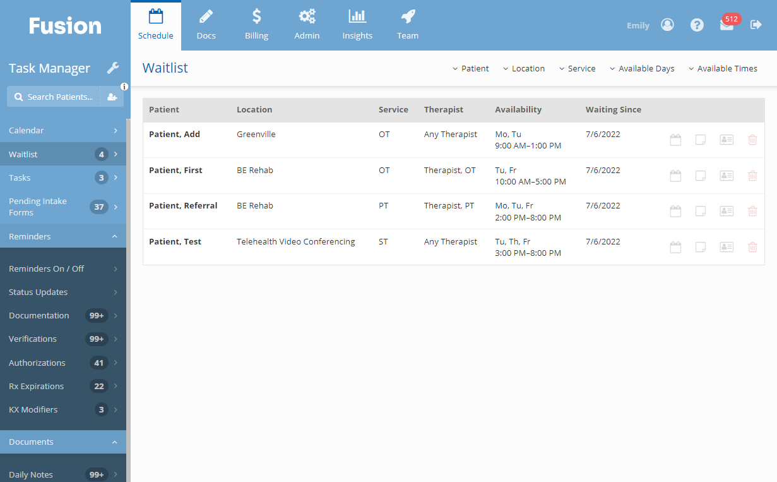777x482 pixels.
Task: Expand the Available Days filter dropdown
Action: click(x=642, y=68)
